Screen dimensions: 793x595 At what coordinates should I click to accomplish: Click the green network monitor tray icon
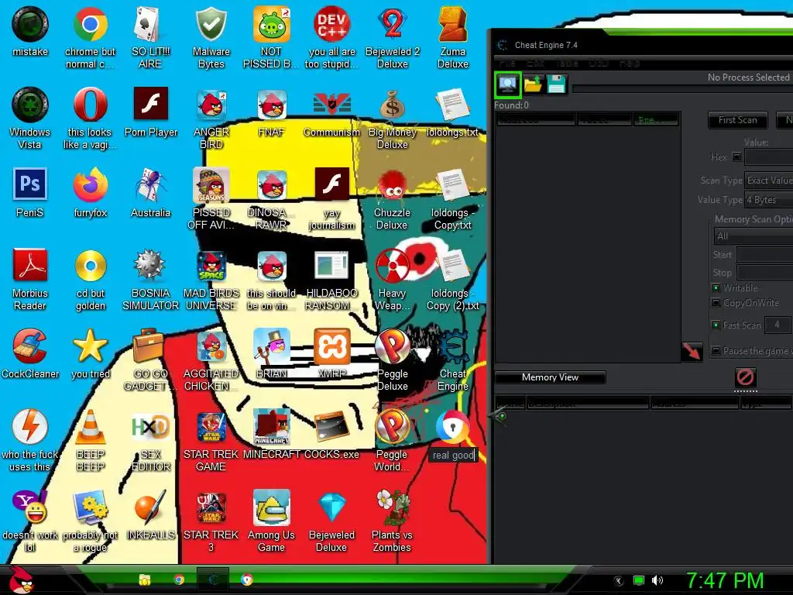(639, 580)
